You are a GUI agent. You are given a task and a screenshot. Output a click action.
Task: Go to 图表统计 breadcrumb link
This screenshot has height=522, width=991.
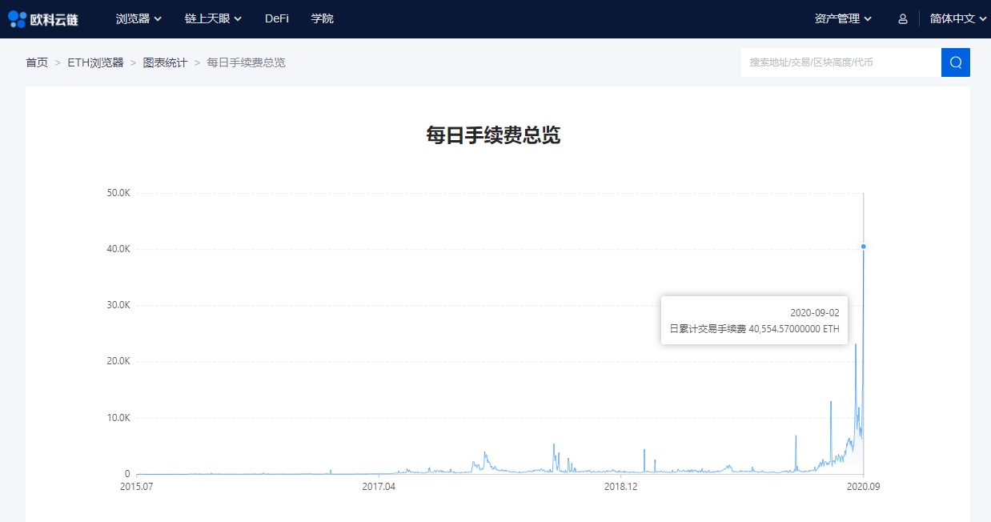tap(165, 62)
